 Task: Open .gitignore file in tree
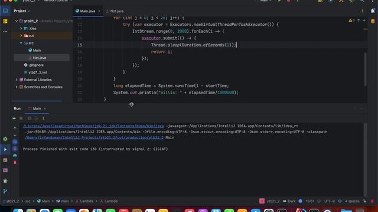34,65
